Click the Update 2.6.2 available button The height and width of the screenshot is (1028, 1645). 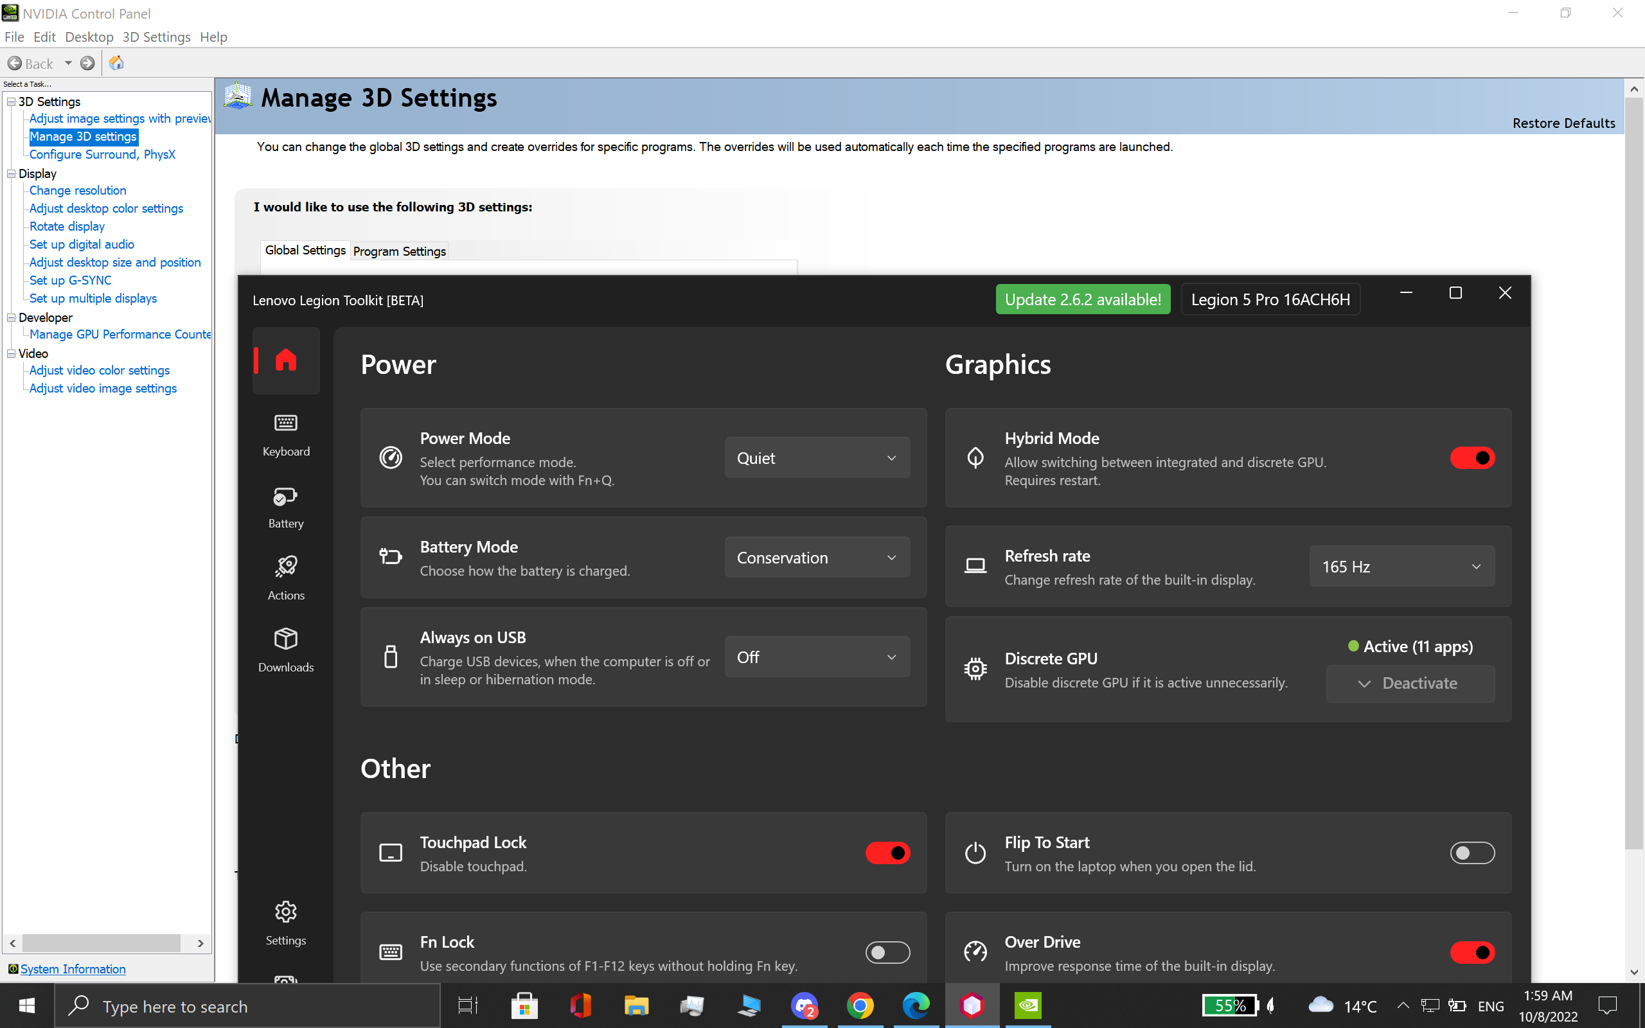point(1083,299)
